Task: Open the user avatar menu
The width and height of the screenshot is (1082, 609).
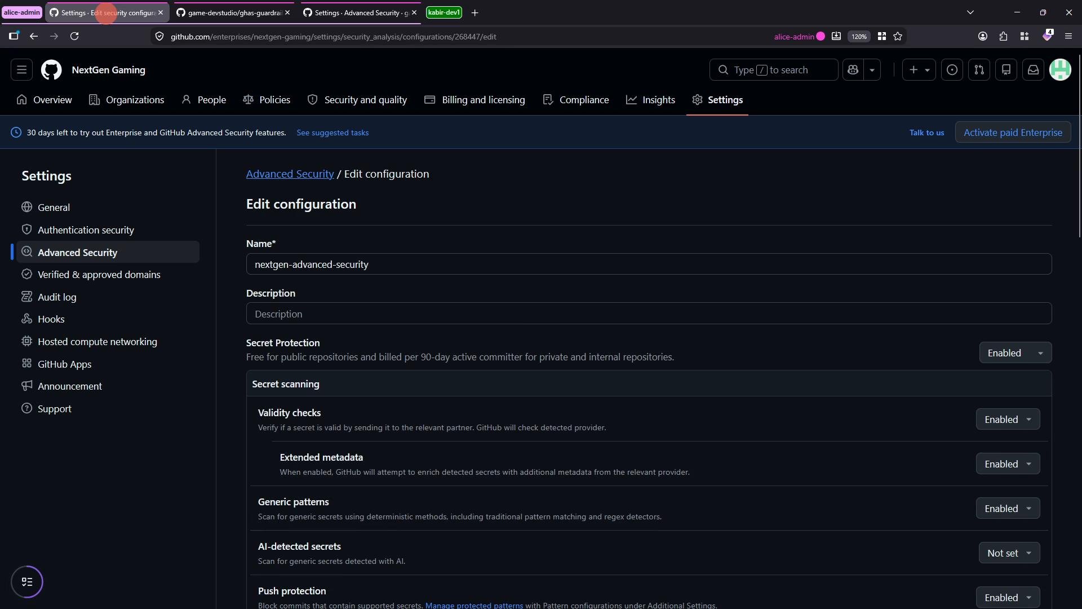Action: pyautogui.click(x=1061, y=70)
